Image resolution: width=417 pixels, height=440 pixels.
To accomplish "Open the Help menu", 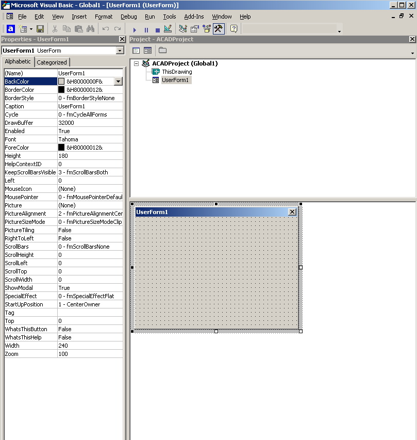I will [245, 17].
